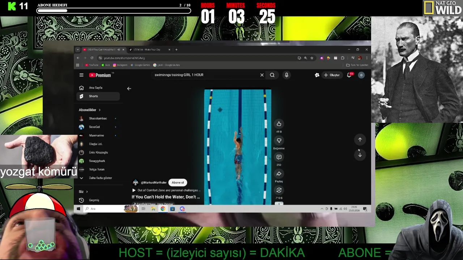This screenshot has height=260, width=463.
Task: Switch to the TikTok - Make Your Day tab
Action: [149, 49]
